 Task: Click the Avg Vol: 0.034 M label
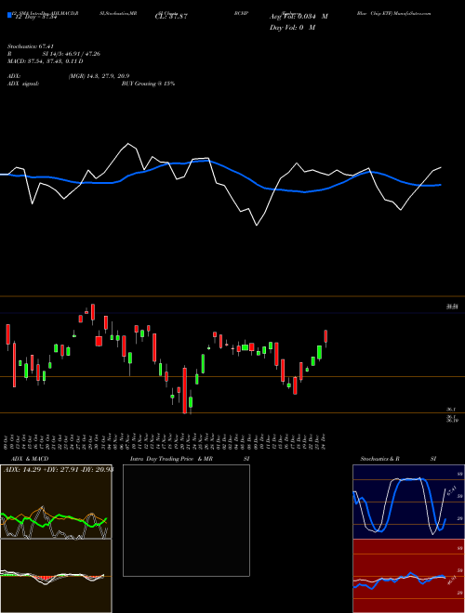pyautogui.click(x=299, y=17)
